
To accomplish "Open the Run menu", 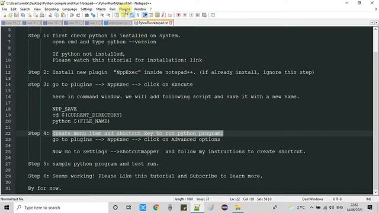I will (113, 9).
